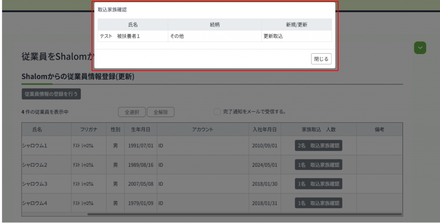Viewport: 440px width, 223px height.
Task: Click the 入社年月日 column header
Action: click(x=265, y=129)
